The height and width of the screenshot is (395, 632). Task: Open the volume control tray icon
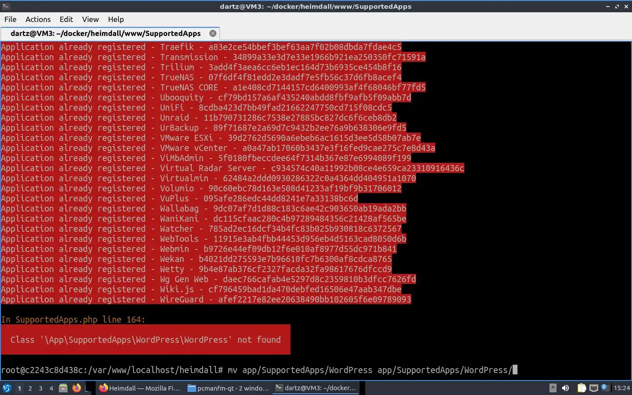point(566,388)
